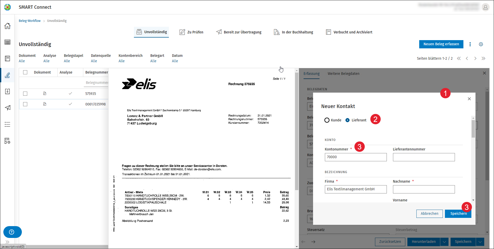Click the Firma input field

pyautogui.click(x=356, y=189)
